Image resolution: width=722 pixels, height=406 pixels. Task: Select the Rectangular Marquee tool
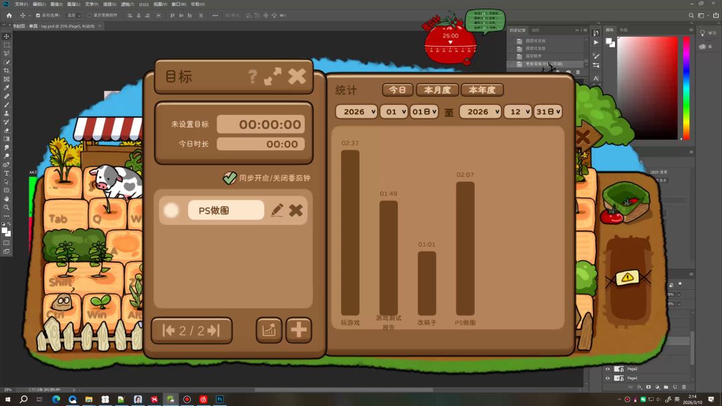point(7,45)
